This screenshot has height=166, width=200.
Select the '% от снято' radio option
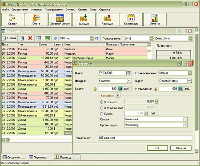coord(102,102)
